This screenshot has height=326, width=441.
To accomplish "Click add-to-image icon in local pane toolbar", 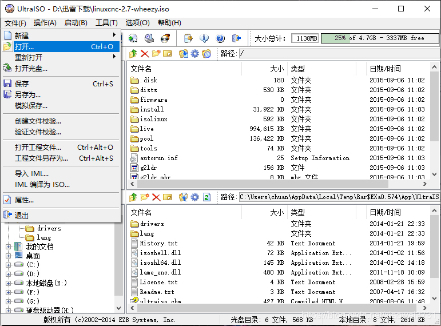I will [x=184, y=197].
